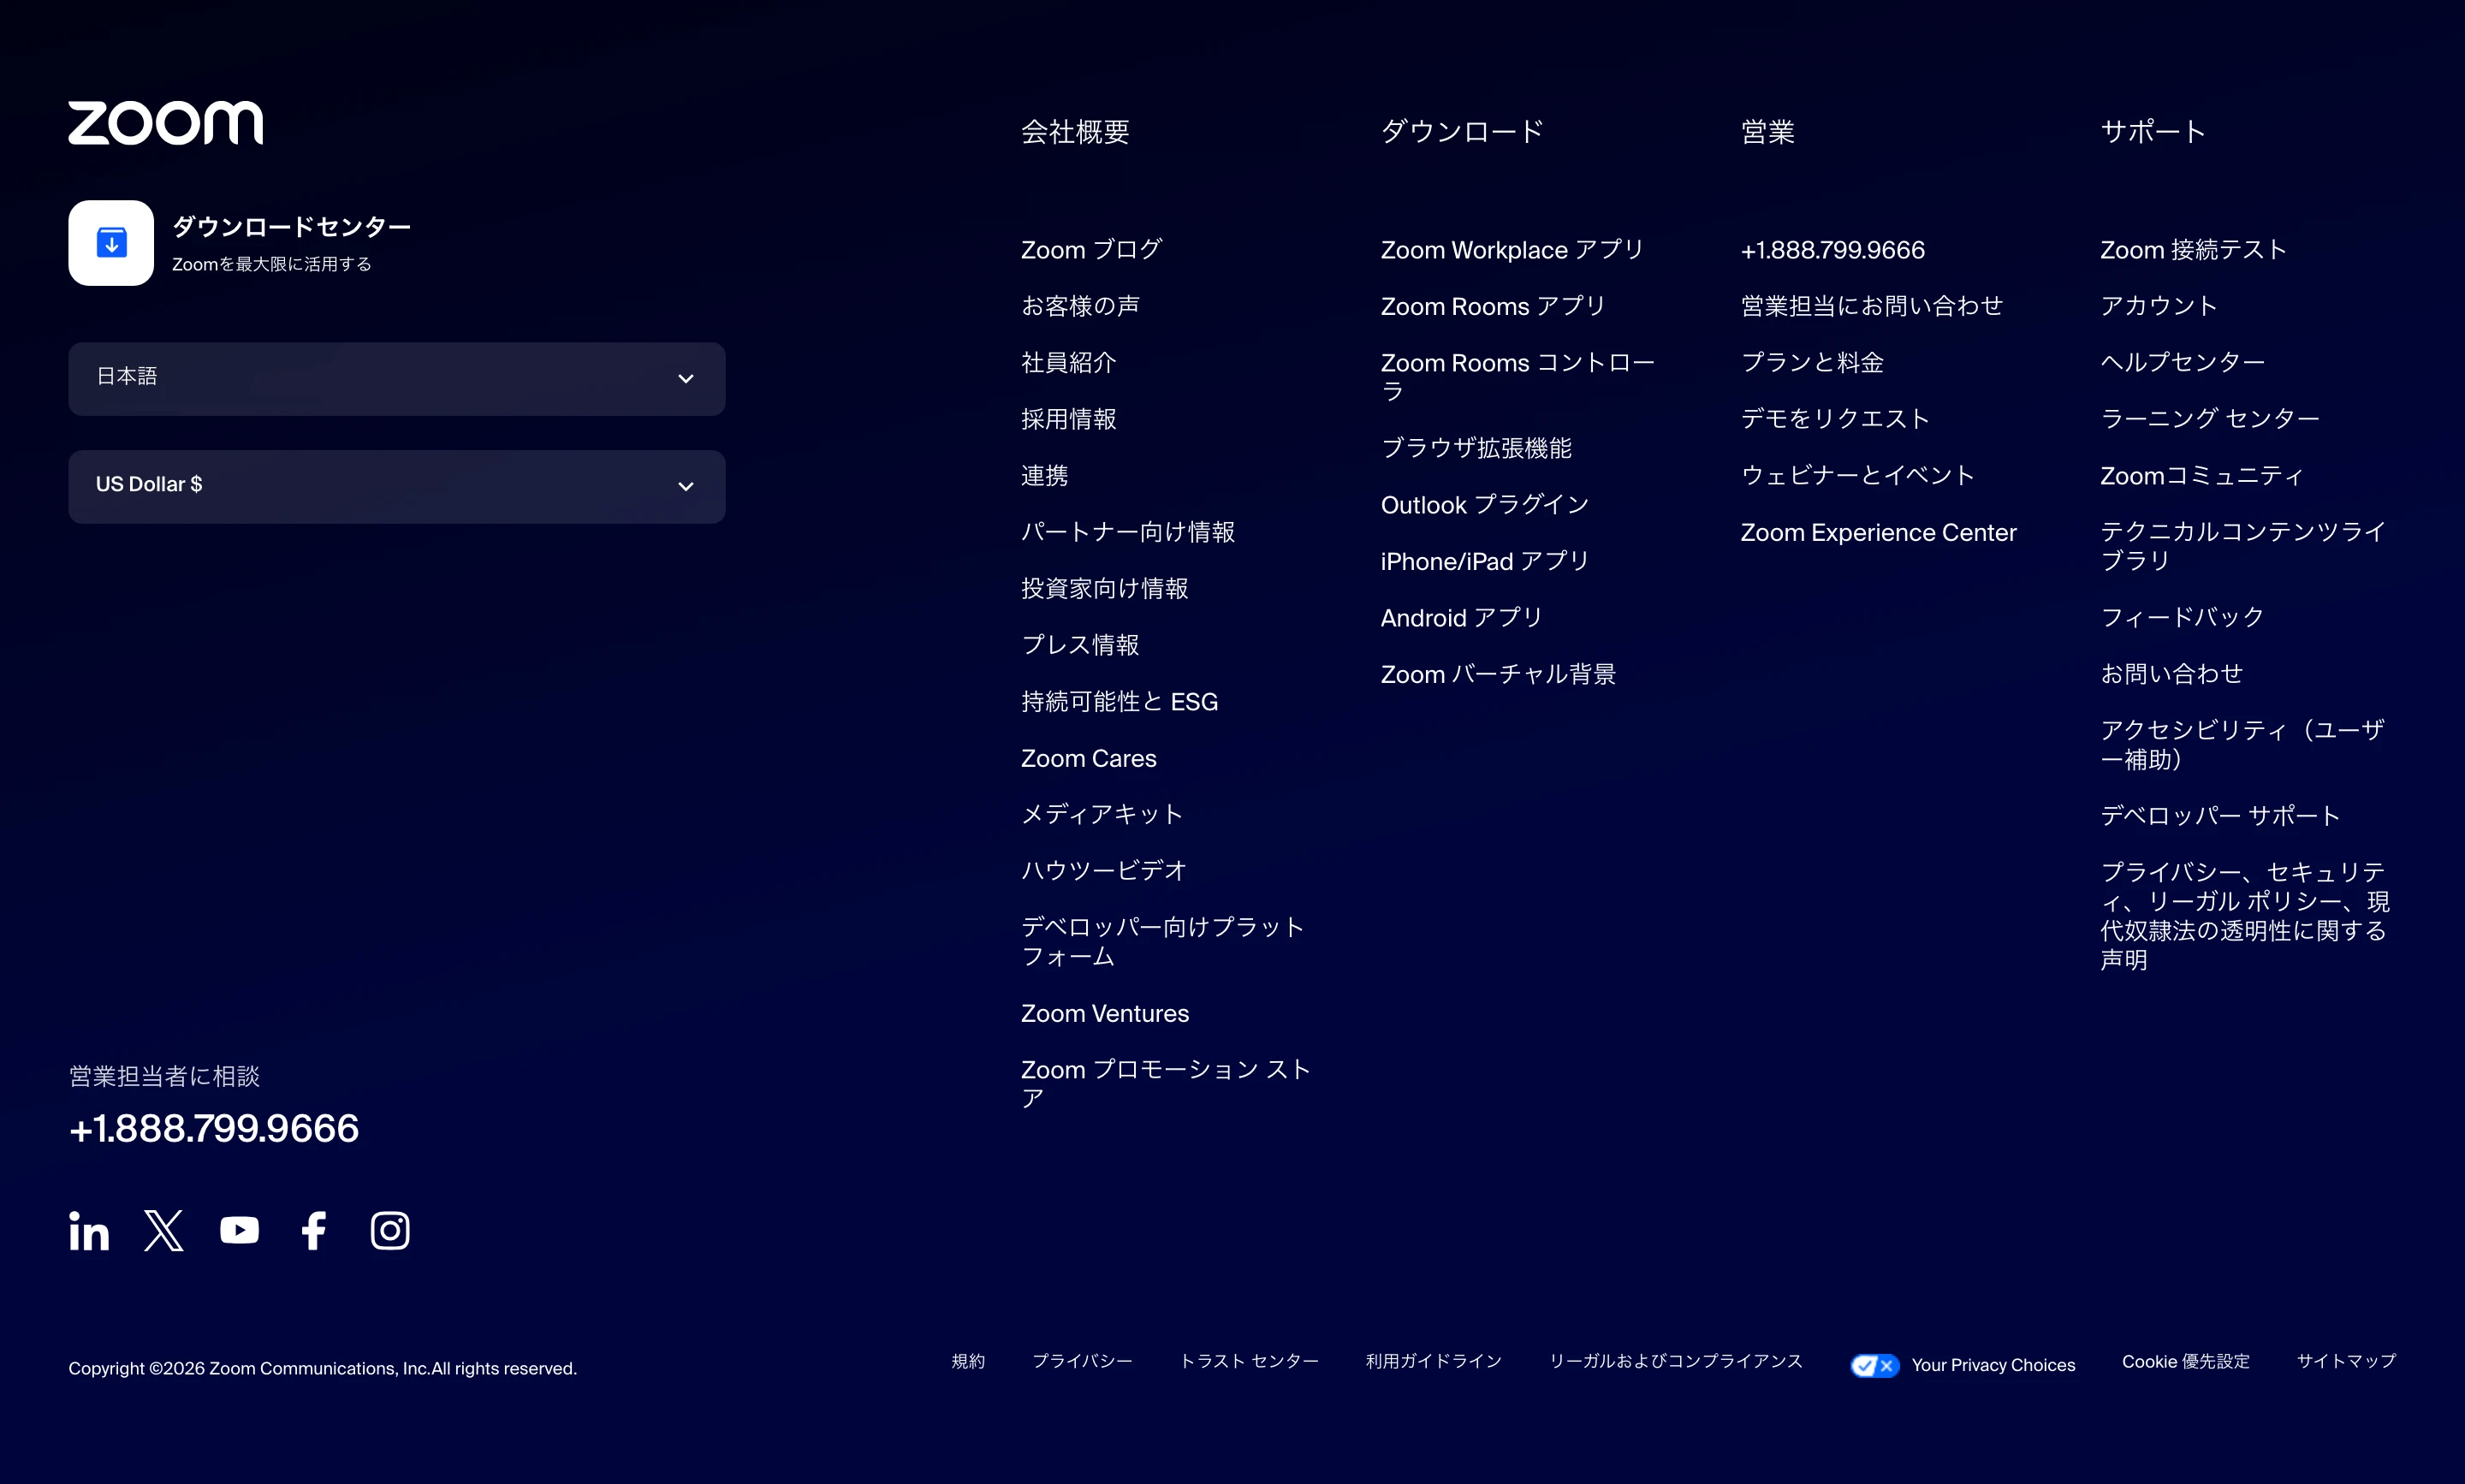Open Zoomコミュニティ link
This screenshot has width=2465, height=1484.
2201,475
